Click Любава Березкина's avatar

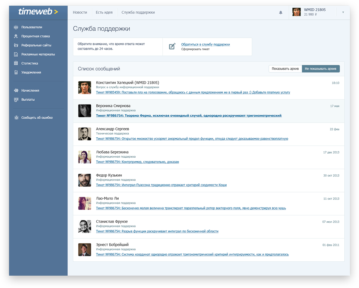(x=85, y=157)
